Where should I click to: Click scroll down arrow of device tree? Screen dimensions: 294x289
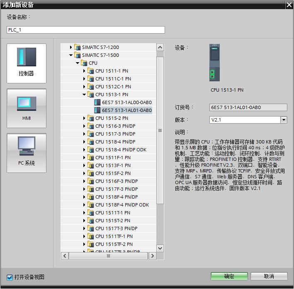[x=160, y=248]
